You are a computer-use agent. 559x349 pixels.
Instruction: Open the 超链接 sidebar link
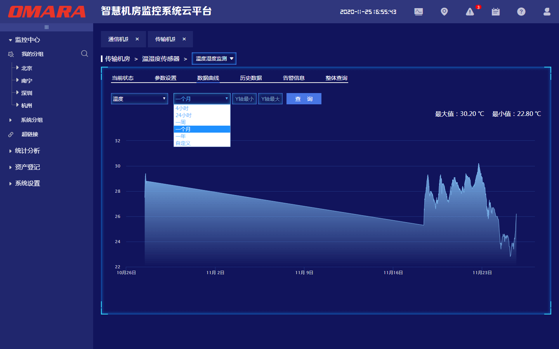point(30,134)
